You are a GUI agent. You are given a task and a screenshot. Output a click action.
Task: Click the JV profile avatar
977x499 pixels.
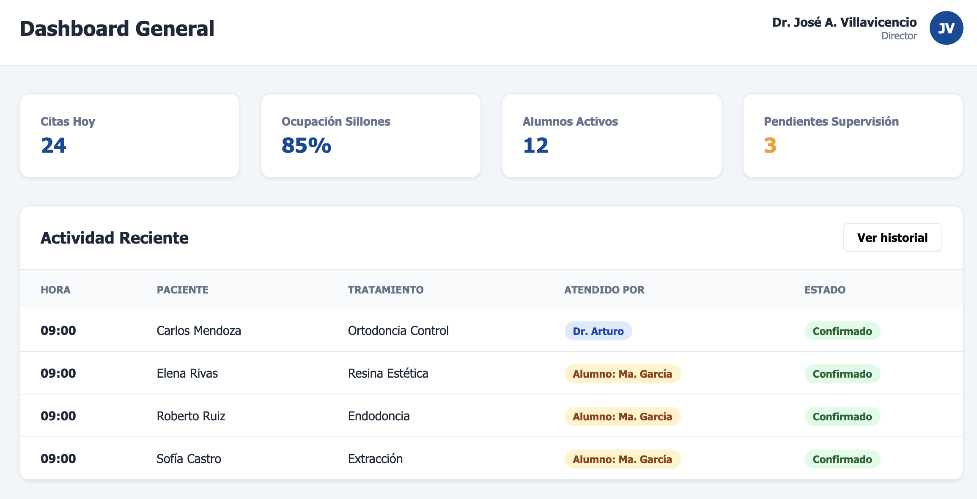tap(946, 28)
